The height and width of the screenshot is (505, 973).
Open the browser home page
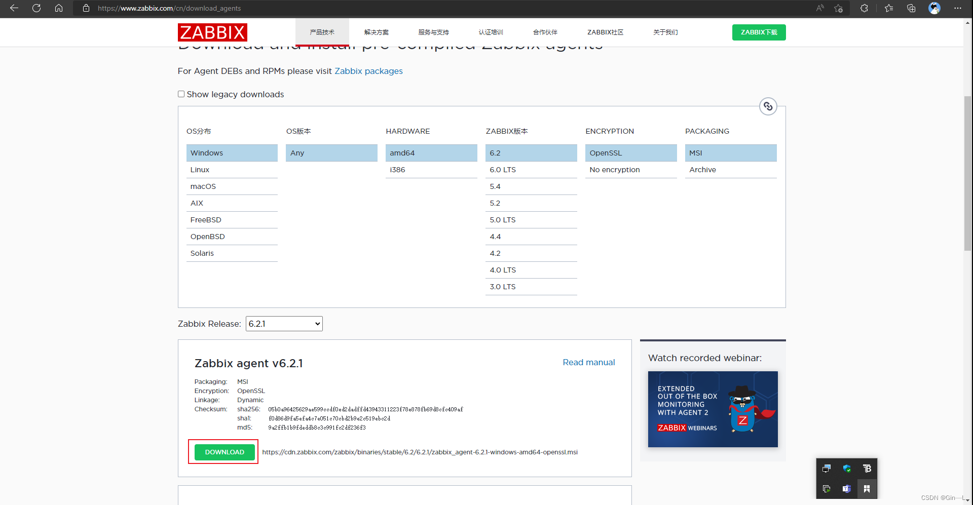pos(59,8)
